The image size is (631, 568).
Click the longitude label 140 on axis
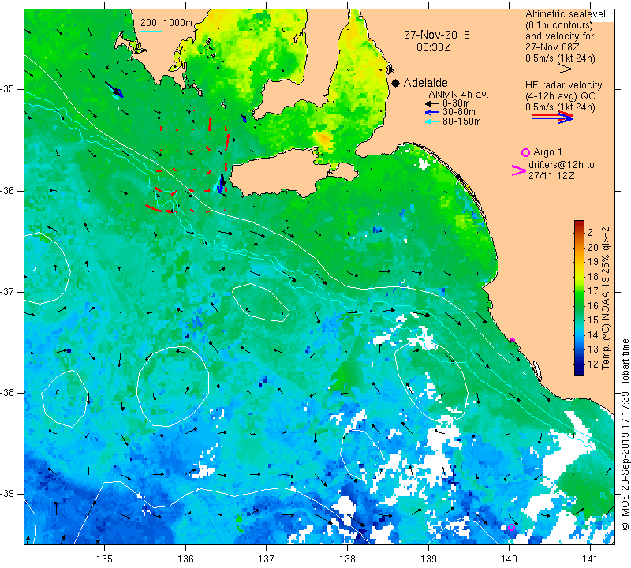509,559
